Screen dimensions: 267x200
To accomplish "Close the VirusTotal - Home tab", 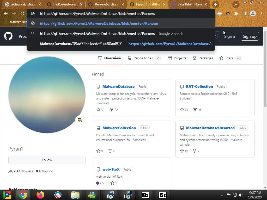I will [x=206, y=4].
